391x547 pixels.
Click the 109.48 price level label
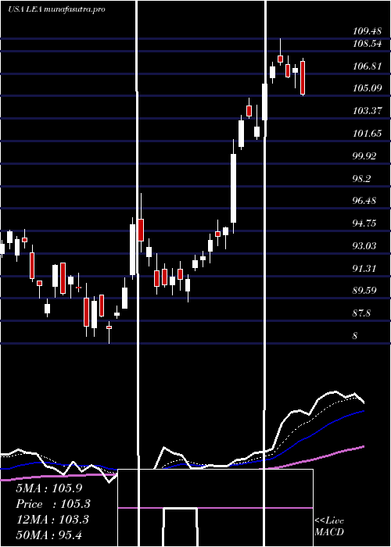pos(367,31)
